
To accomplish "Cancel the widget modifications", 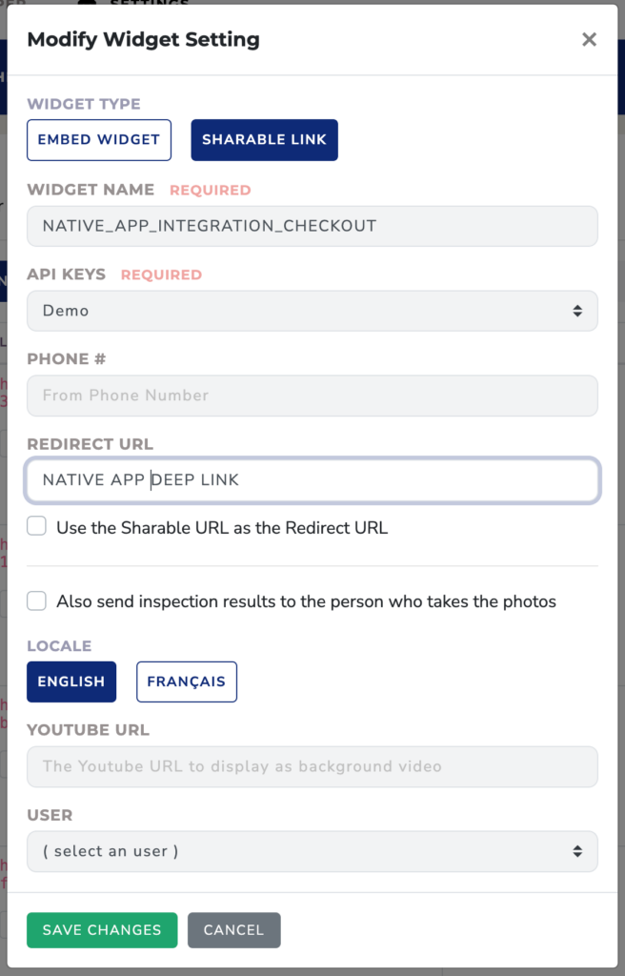I will coord(234,930).
